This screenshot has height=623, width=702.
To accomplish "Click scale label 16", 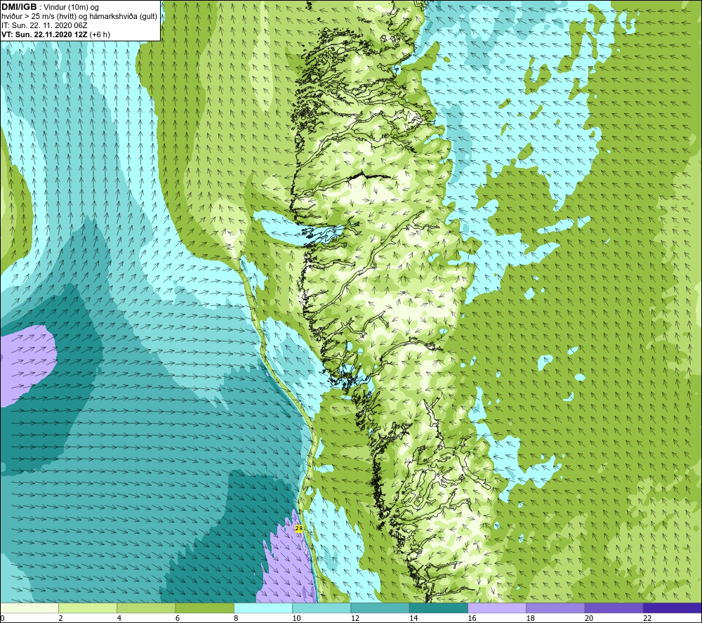I will 472,618.
